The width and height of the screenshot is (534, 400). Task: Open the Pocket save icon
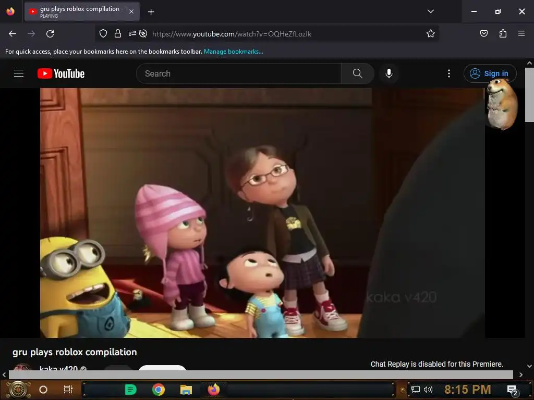click(483, 33)
